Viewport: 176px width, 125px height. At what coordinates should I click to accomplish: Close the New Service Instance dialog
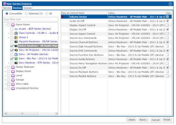pyautogui.click(x=170, y=4)
